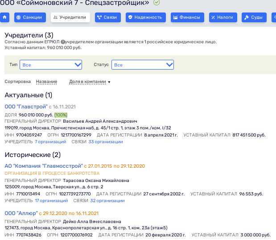Click ОГРН value 1027739273770
This screenshot has height=240, width=276.
[x=75, y=194]
